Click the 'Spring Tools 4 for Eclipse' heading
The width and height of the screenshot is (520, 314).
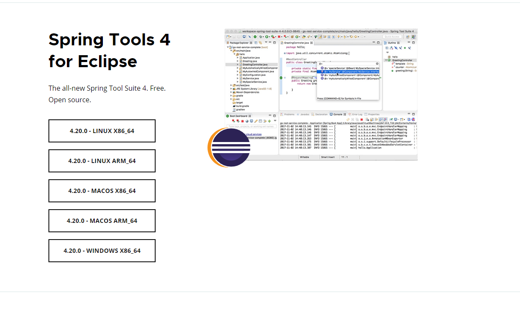pos(110,50)
